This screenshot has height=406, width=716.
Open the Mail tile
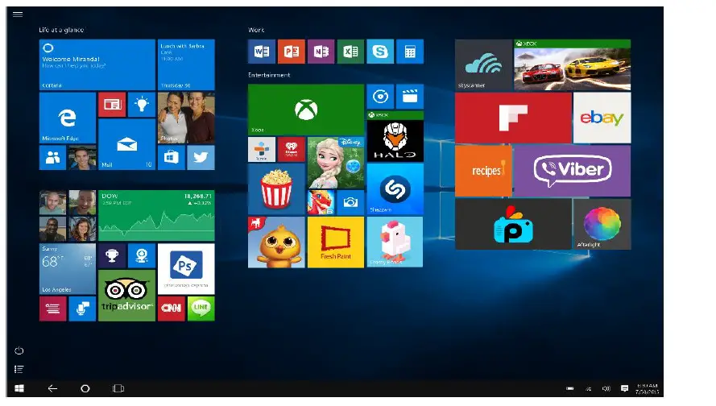point(127,144)
